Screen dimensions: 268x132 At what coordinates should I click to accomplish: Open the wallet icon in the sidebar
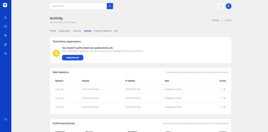pos(5,26)
